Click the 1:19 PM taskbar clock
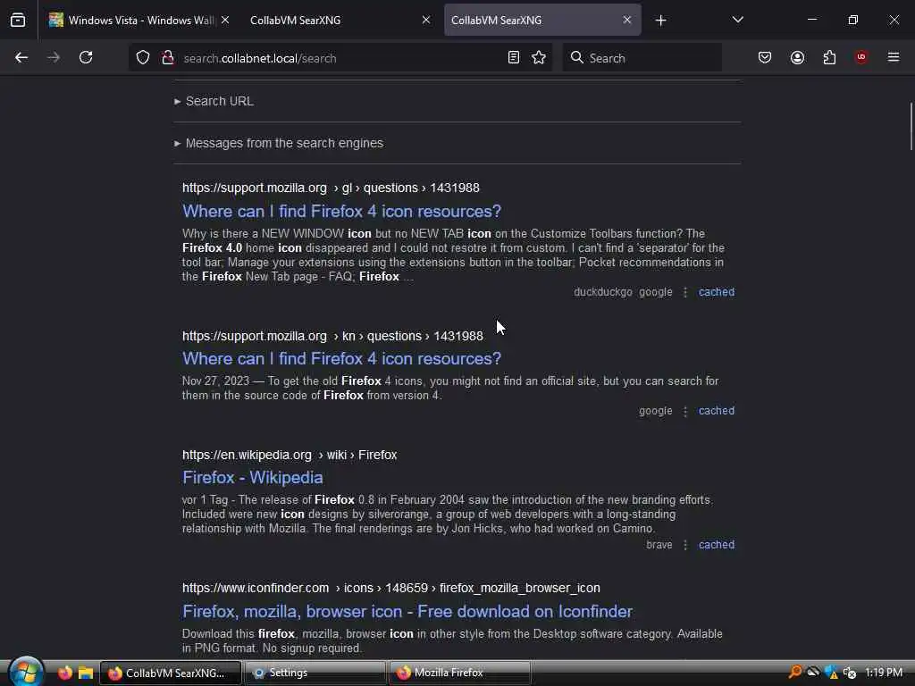915x686 pixels. (x=884, y=673)
